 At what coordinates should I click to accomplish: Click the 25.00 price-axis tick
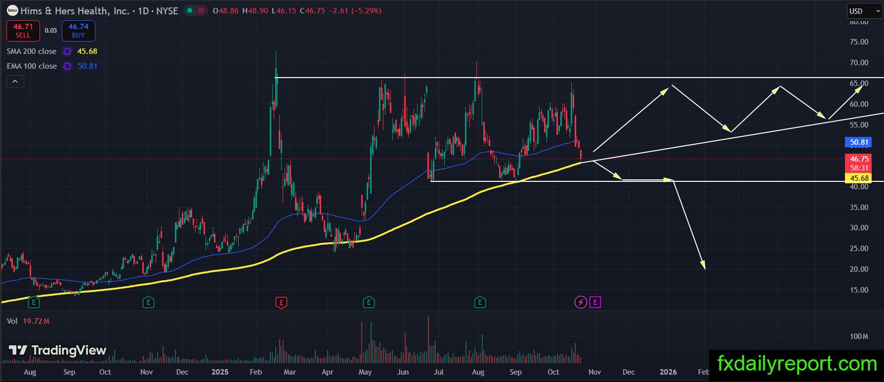point(859,249)
